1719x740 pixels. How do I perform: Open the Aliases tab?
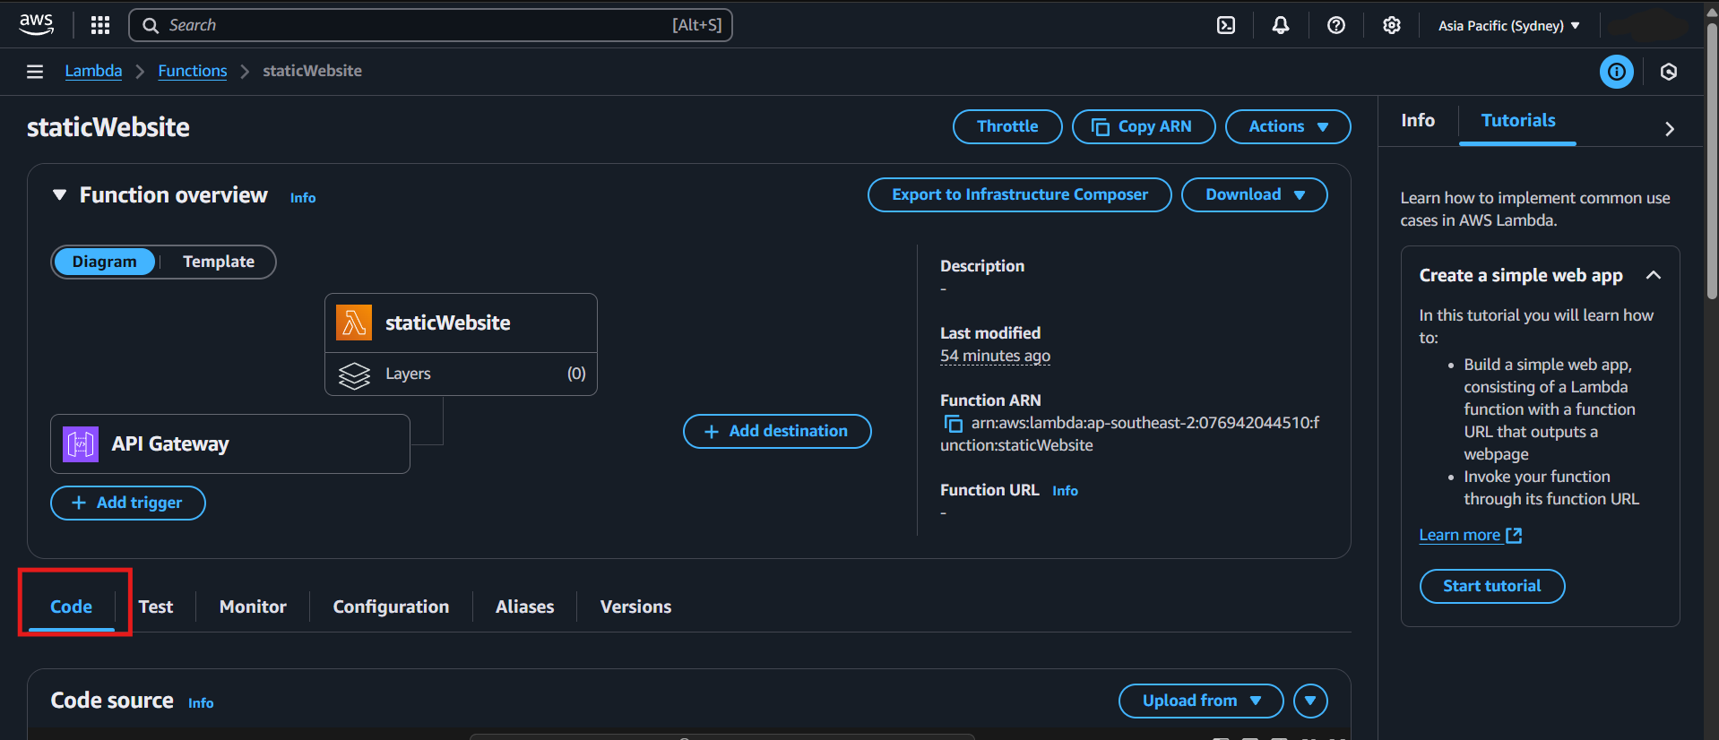tap(525, 607)
